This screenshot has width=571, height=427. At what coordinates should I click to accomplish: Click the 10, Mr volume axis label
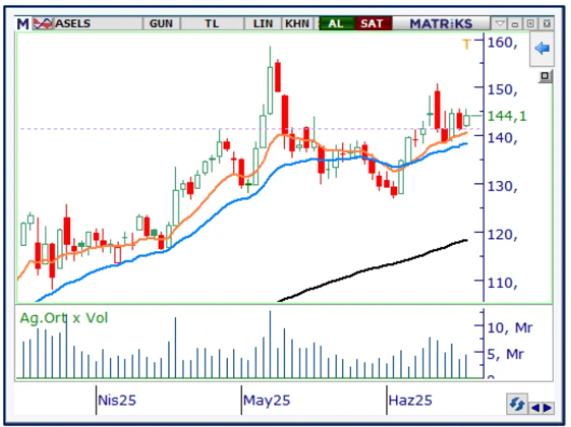click(x=510, y=328)
